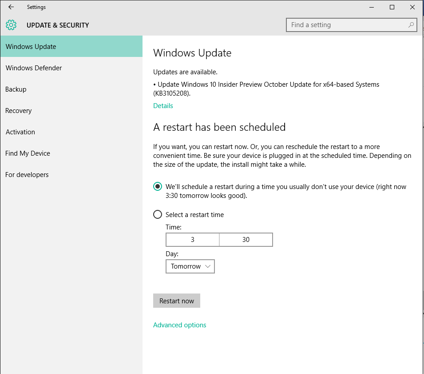The image size is (424, 374).
Task: Click the search magnifier icon
Action: (x=411, y=25)
